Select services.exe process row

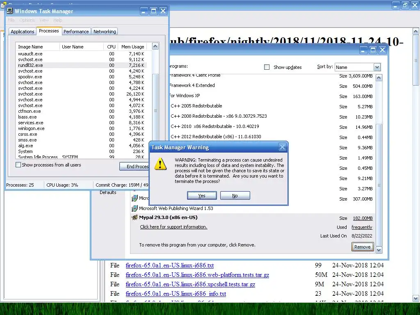point(81,123)
